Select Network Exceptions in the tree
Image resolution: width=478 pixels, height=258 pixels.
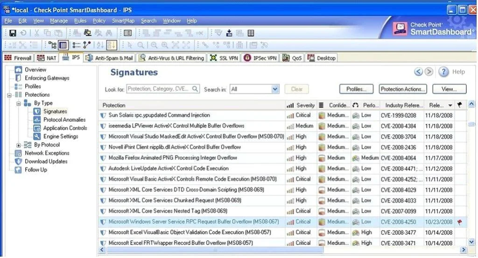coord(47,153)
